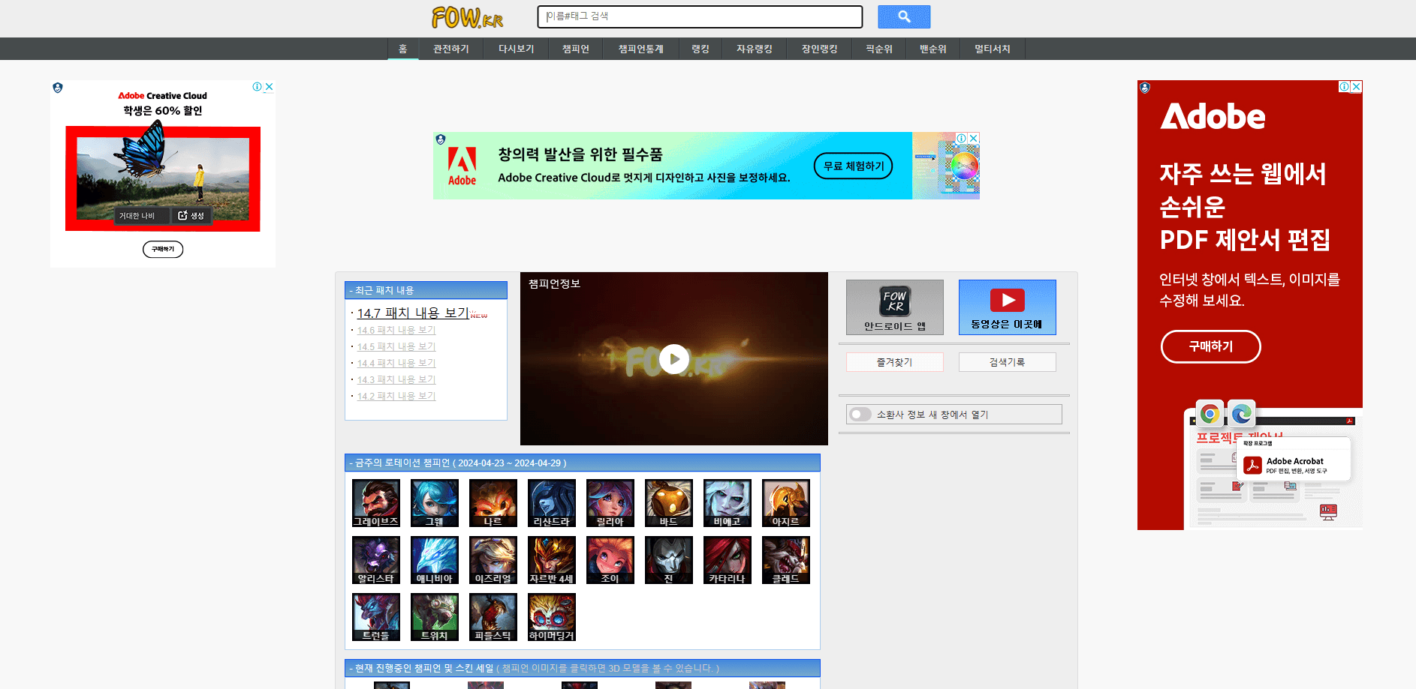Click 무료 체험하기 in Adobe banner ad
Screen dimensions: 1416x689
tap(854, 166)
